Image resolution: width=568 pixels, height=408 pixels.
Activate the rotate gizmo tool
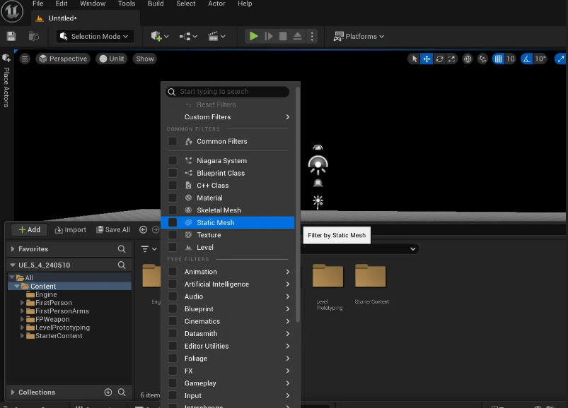[439, 59]
